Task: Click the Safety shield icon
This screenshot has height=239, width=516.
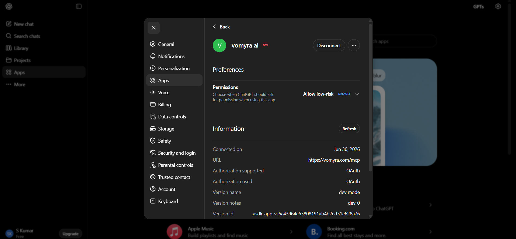Action: 153,141
